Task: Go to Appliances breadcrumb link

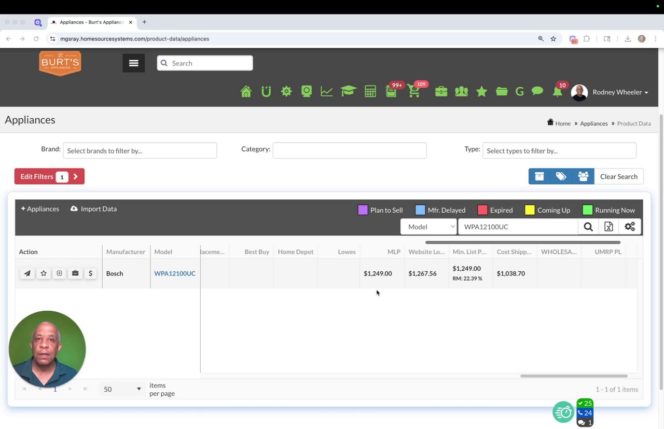Action: pos(594,123)
